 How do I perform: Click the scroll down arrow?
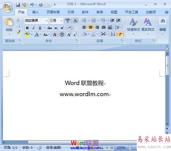[167, 124]
